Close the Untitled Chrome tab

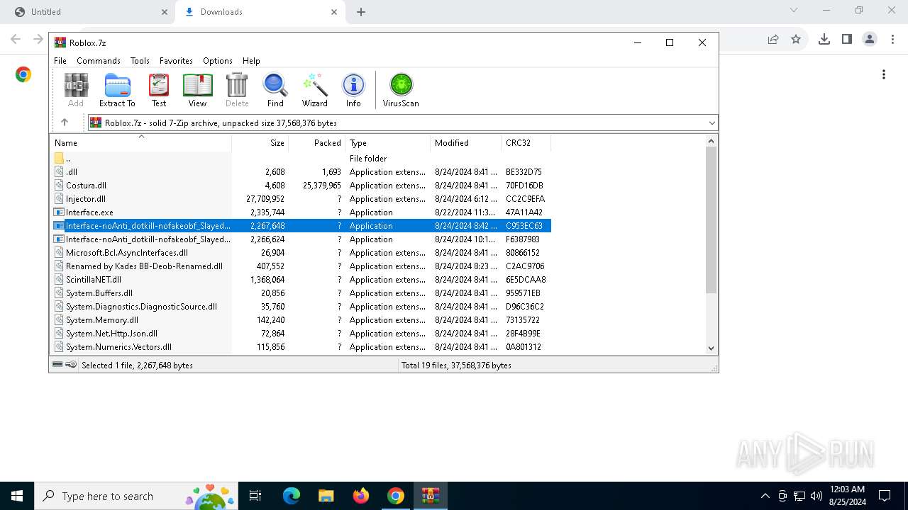point(165,12)
